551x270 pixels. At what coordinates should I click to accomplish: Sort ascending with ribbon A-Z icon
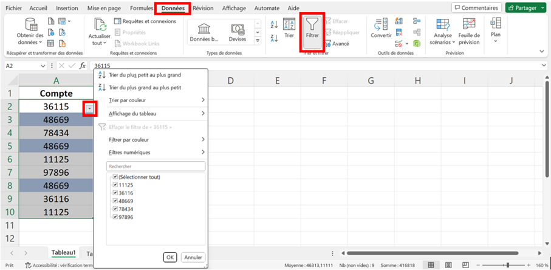tap(275, 24)
